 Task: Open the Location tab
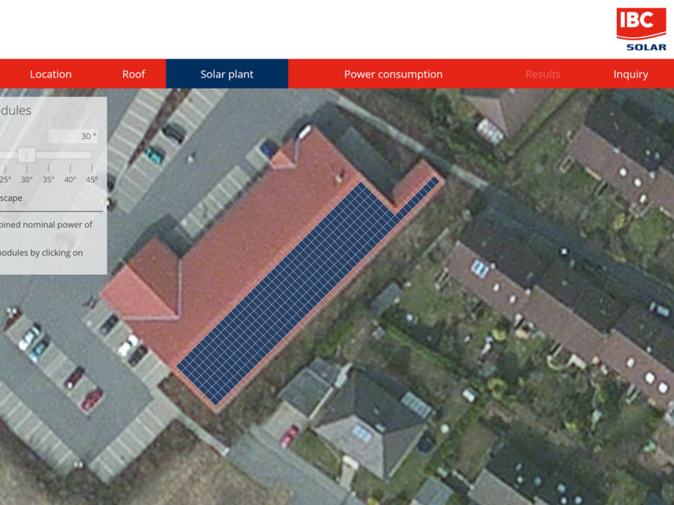51,74
